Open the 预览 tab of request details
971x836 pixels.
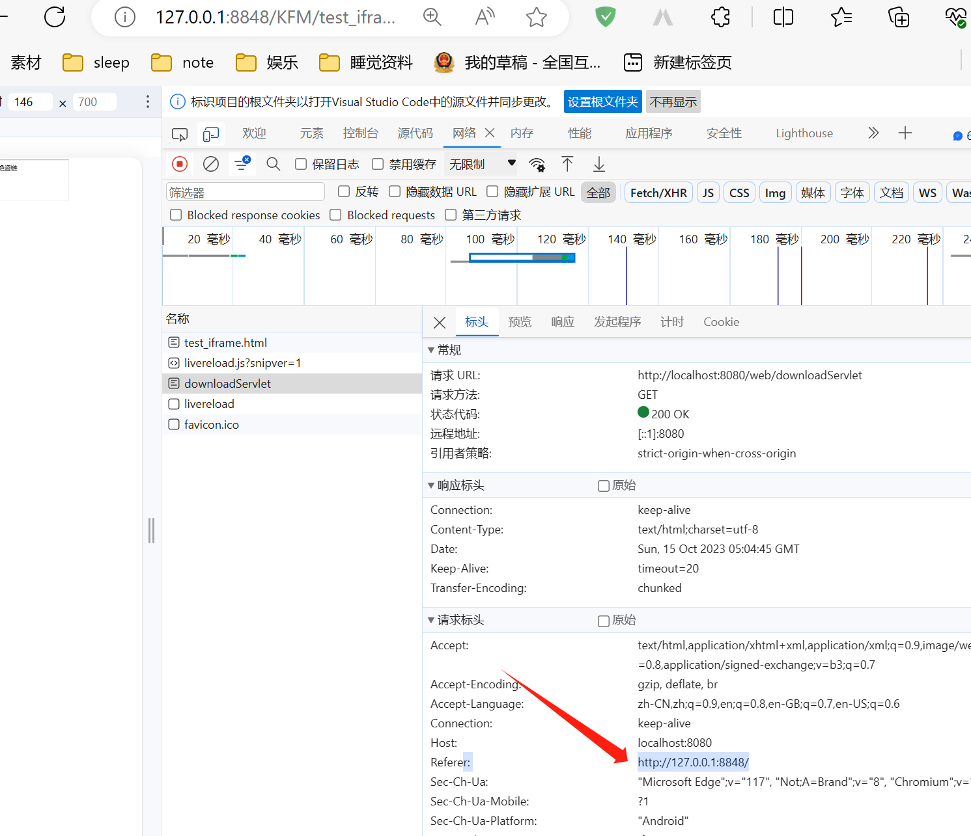tap(520, 322)
